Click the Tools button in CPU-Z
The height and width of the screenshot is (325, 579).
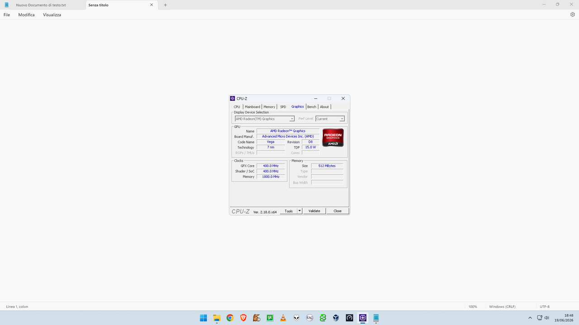[289, 211]
